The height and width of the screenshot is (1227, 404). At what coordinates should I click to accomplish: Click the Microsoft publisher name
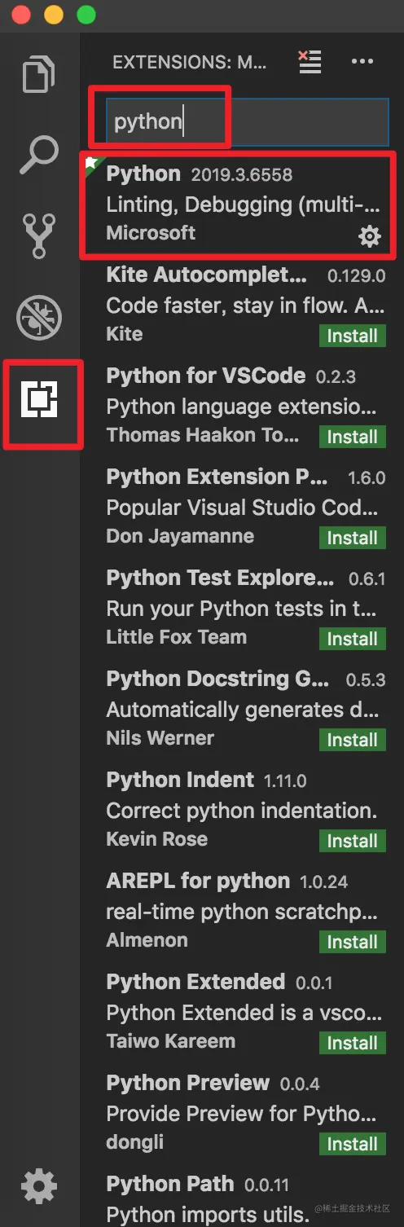tap(151, 233)
